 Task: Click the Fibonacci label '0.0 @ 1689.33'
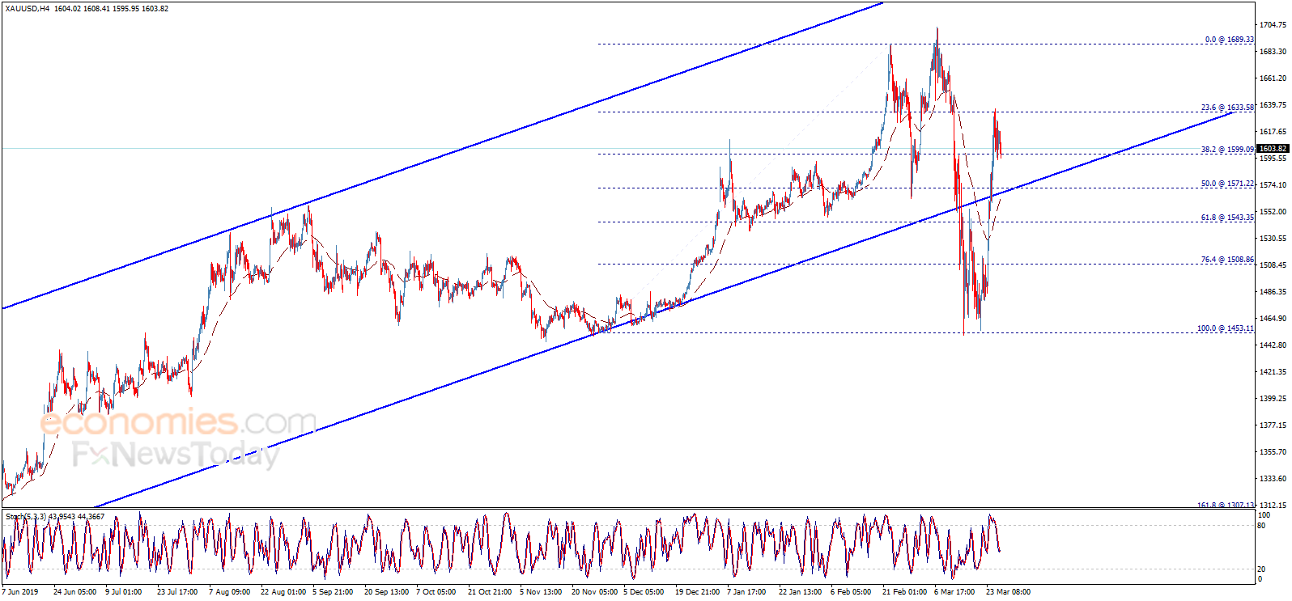1230,40
